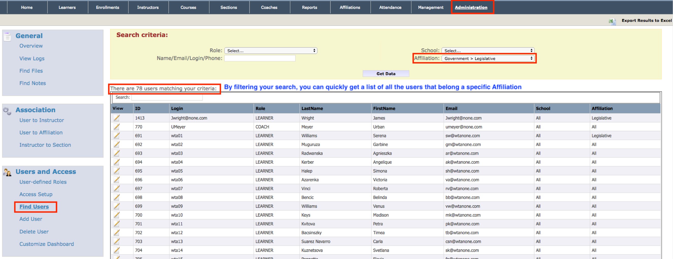This screenshot has width=673, height=259.
Task: Click edit pencil for James Wright
Action: 116,118
